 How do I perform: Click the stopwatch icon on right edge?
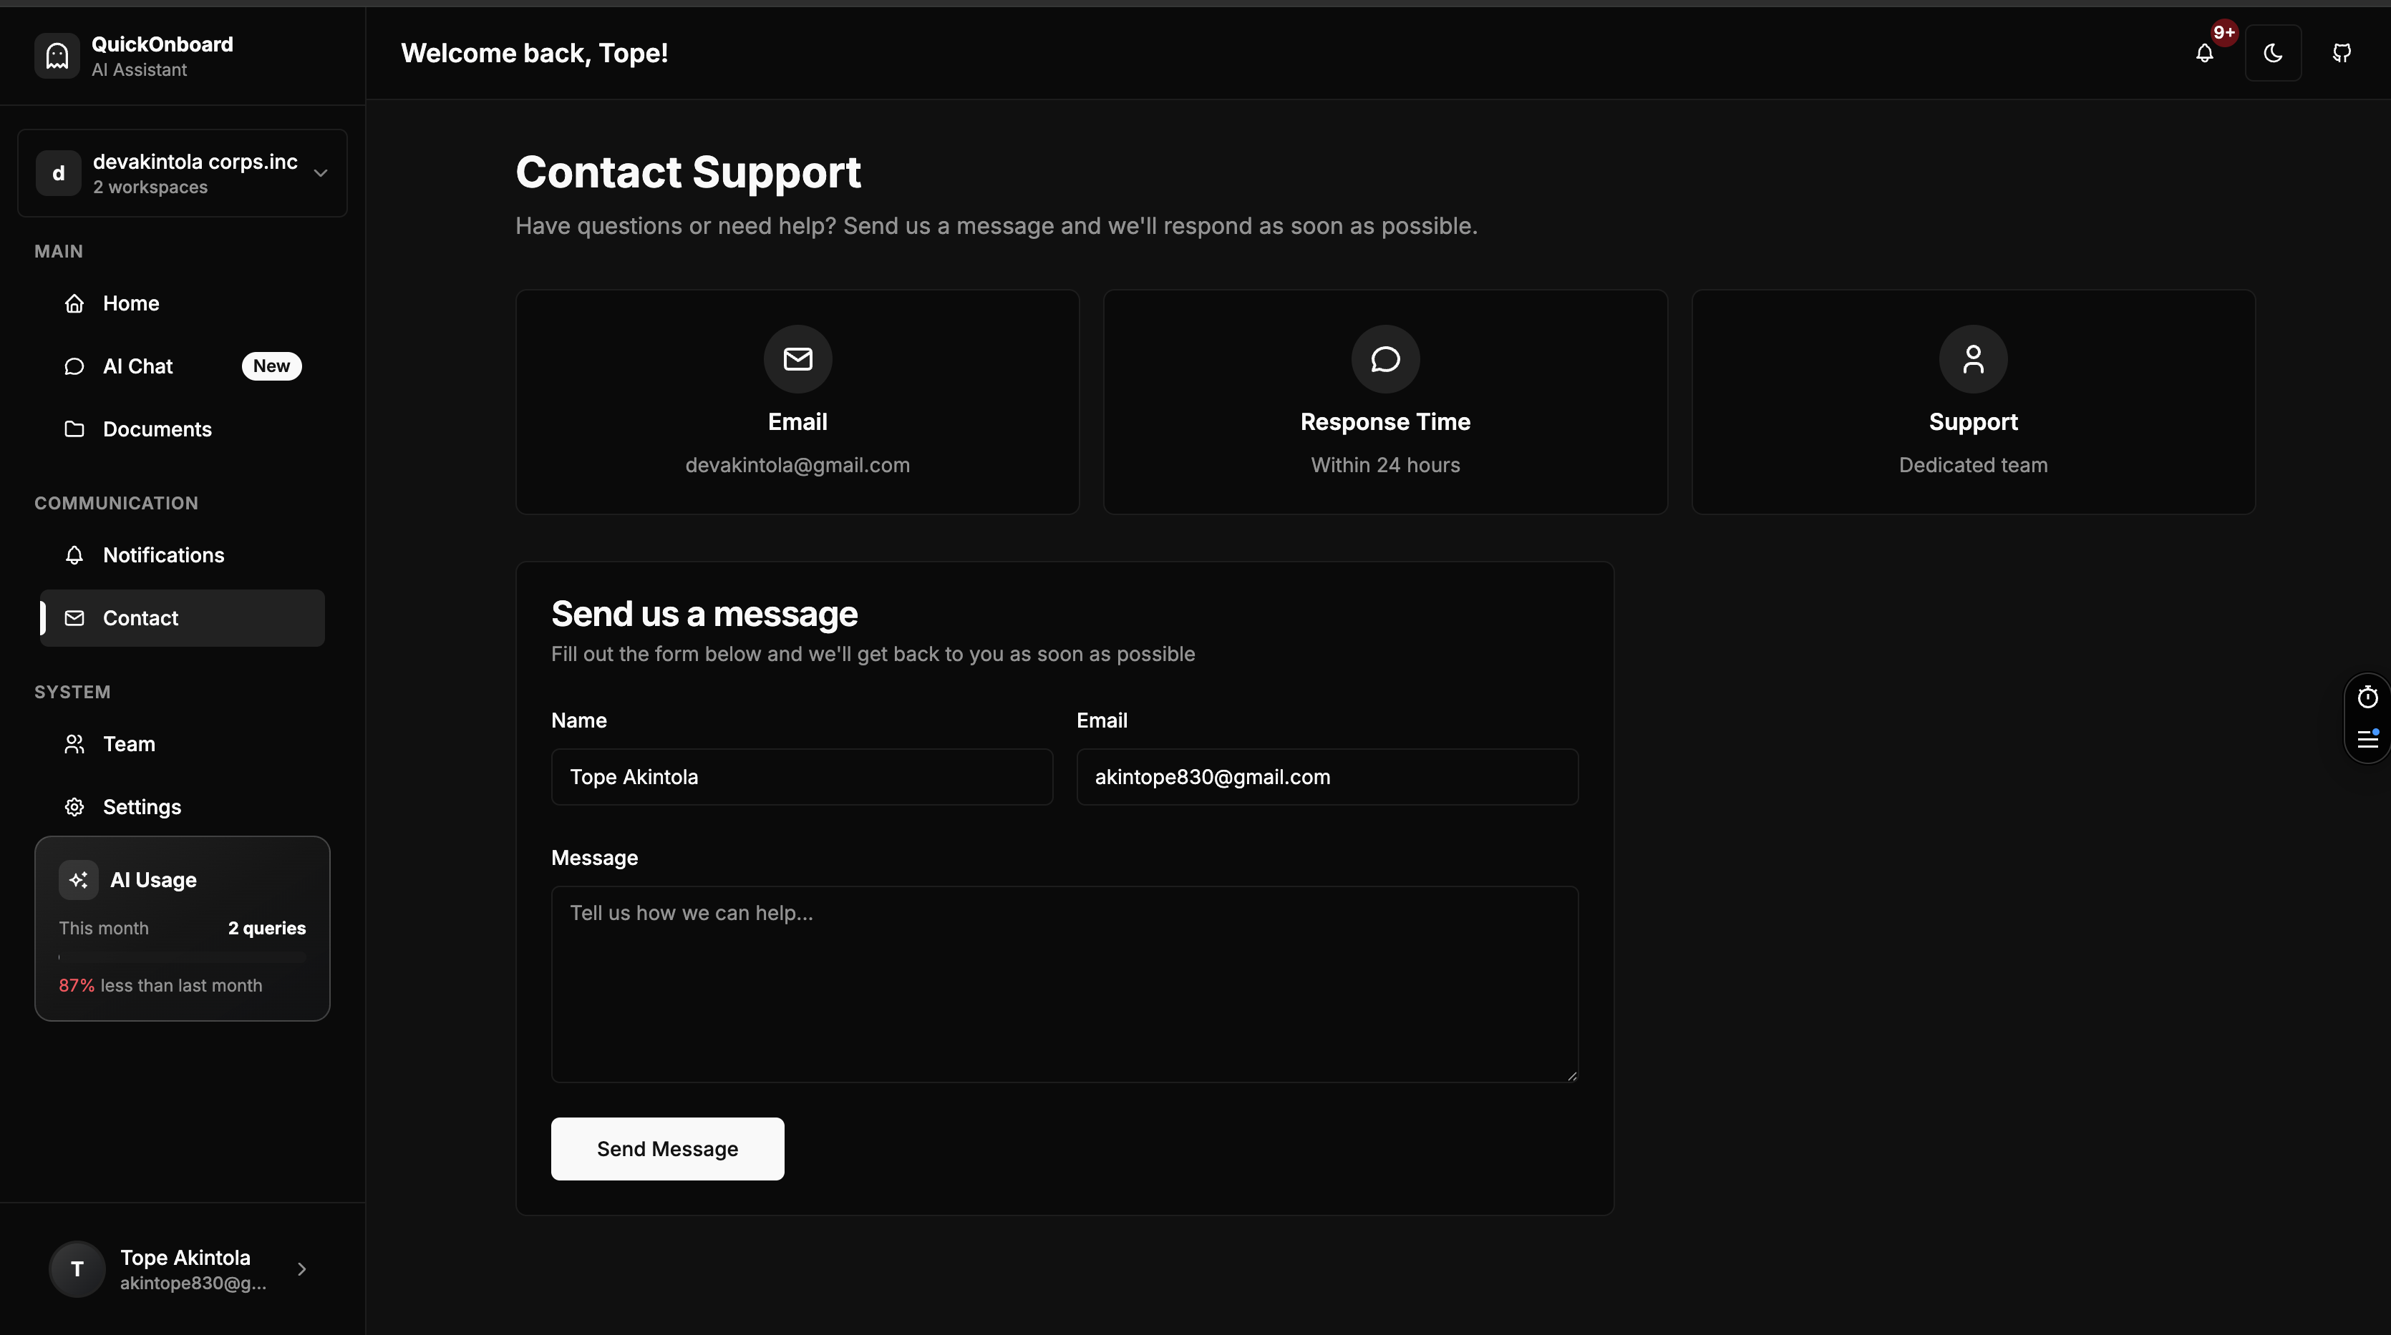[2368, 697]
